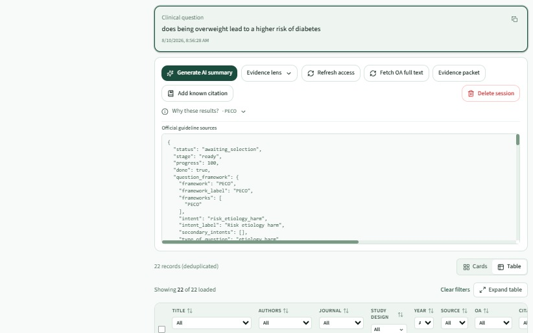Click Fetch OA full text button

[396, 73]
